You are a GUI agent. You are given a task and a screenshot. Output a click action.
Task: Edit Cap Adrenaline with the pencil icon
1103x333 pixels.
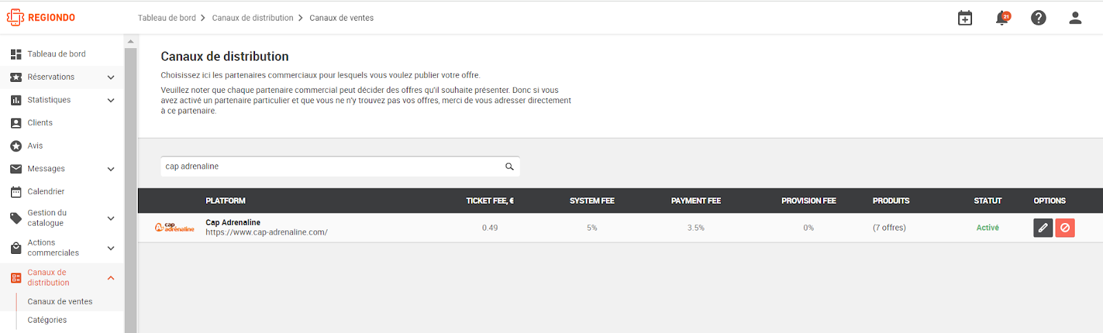tap(1043, 228)
